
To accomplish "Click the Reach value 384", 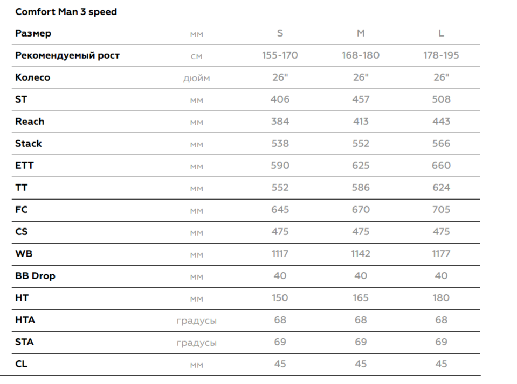I will [x=280, y=122].
